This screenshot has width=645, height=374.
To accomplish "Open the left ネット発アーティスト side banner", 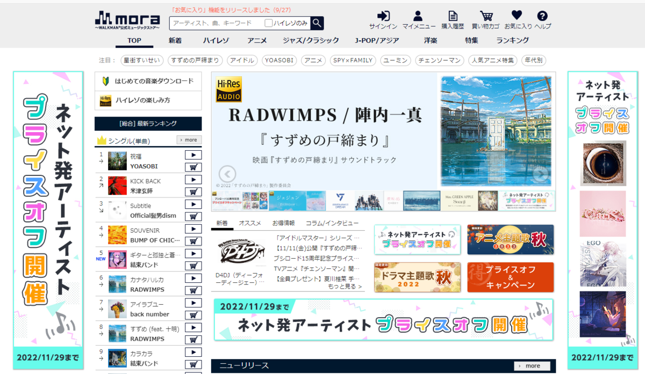I will point(48,220).
